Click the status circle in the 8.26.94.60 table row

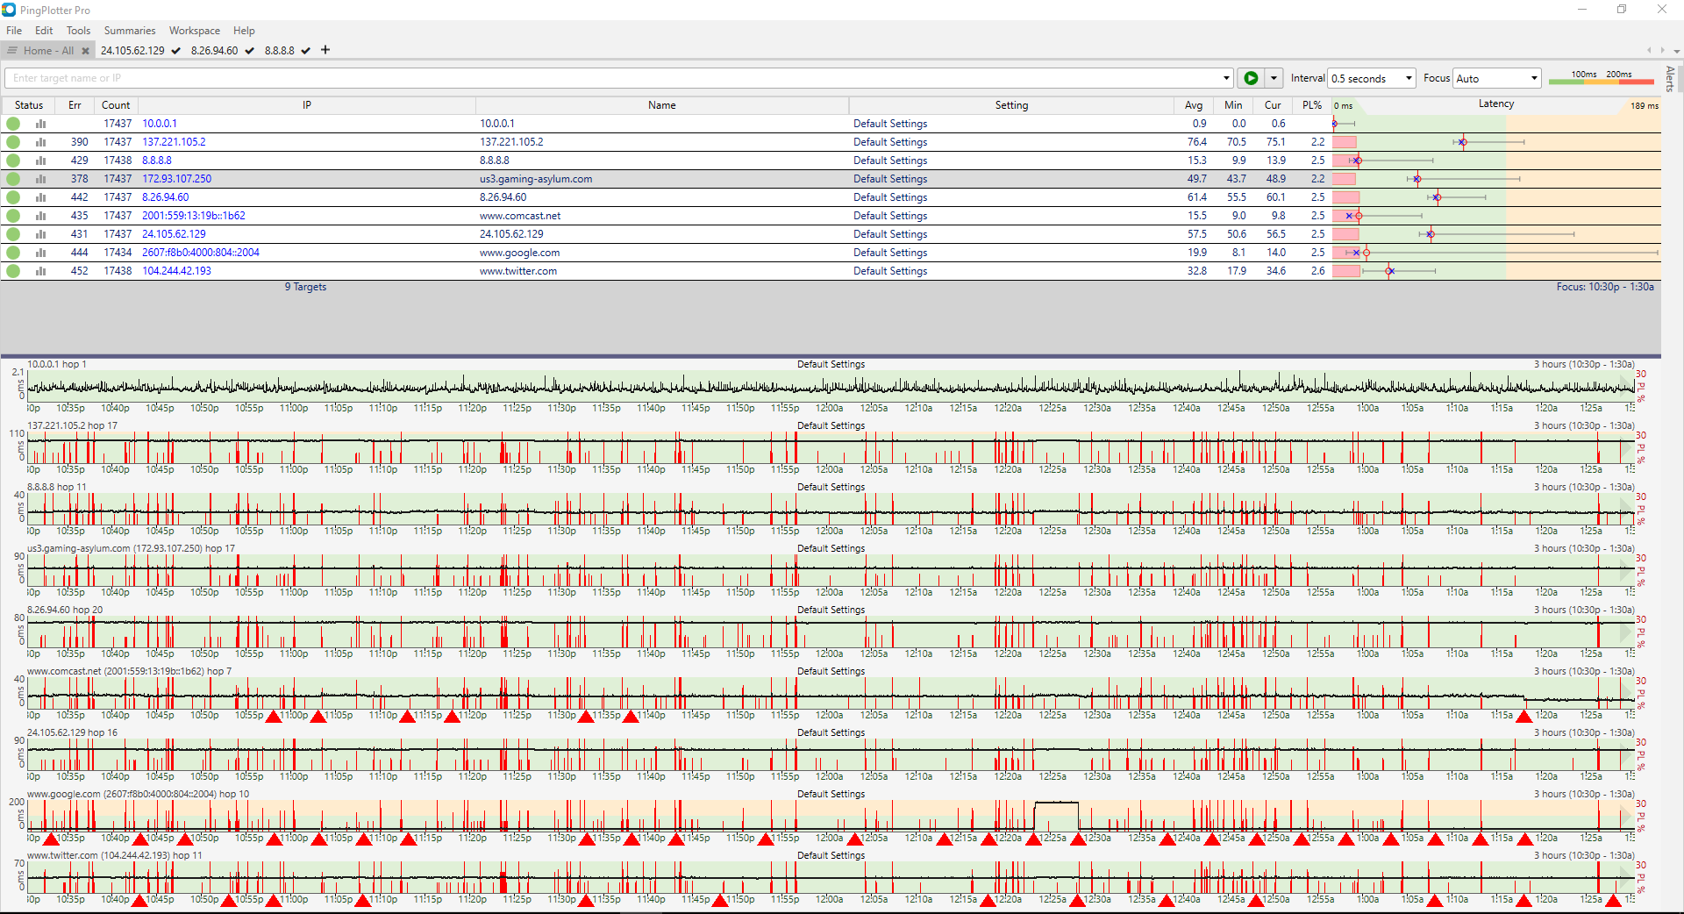click(13, 197)
